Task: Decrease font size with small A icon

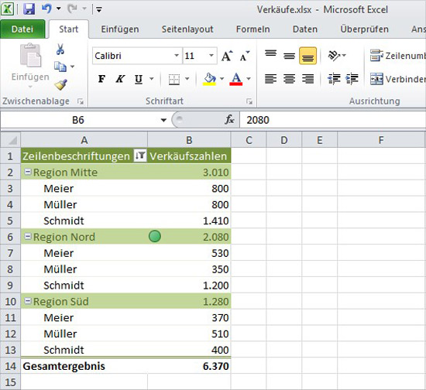Action: 244,56
